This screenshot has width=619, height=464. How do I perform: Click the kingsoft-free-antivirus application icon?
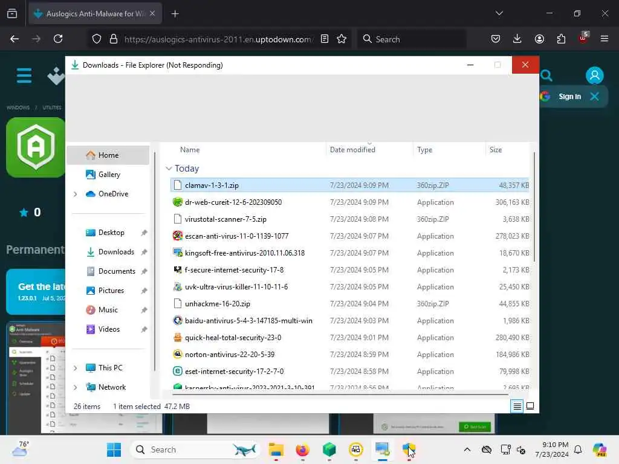click(x=178, y=253)
